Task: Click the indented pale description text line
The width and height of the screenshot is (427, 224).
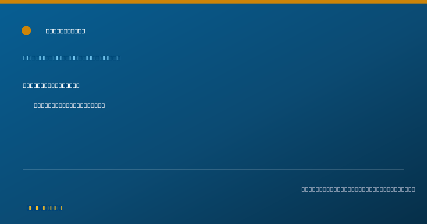Action: pyautogui.click(x=69, y=105)
